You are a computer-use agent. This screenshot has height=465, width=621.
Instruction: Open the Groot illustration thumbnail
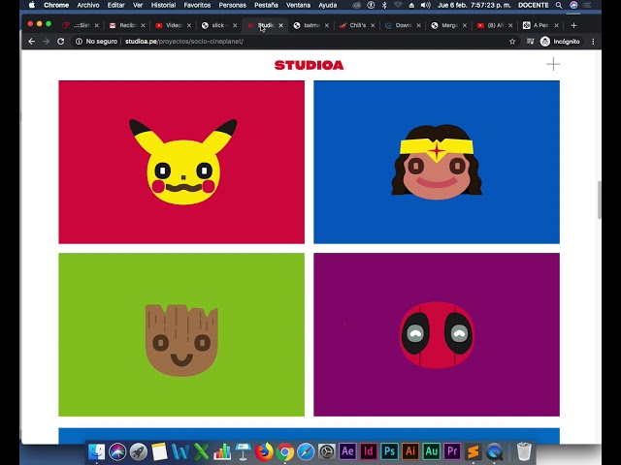pos(181,334)
